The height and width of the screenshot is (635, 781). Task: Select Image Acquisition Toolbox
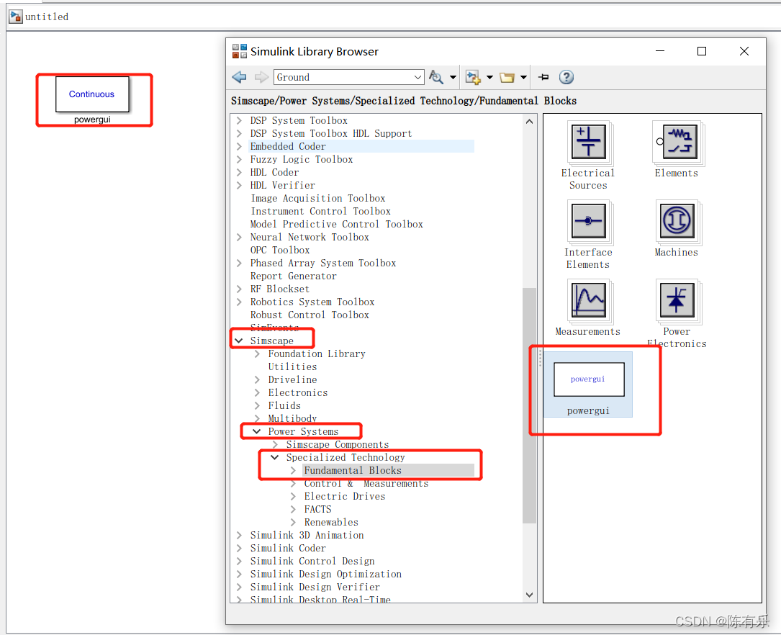click(317, 198)
